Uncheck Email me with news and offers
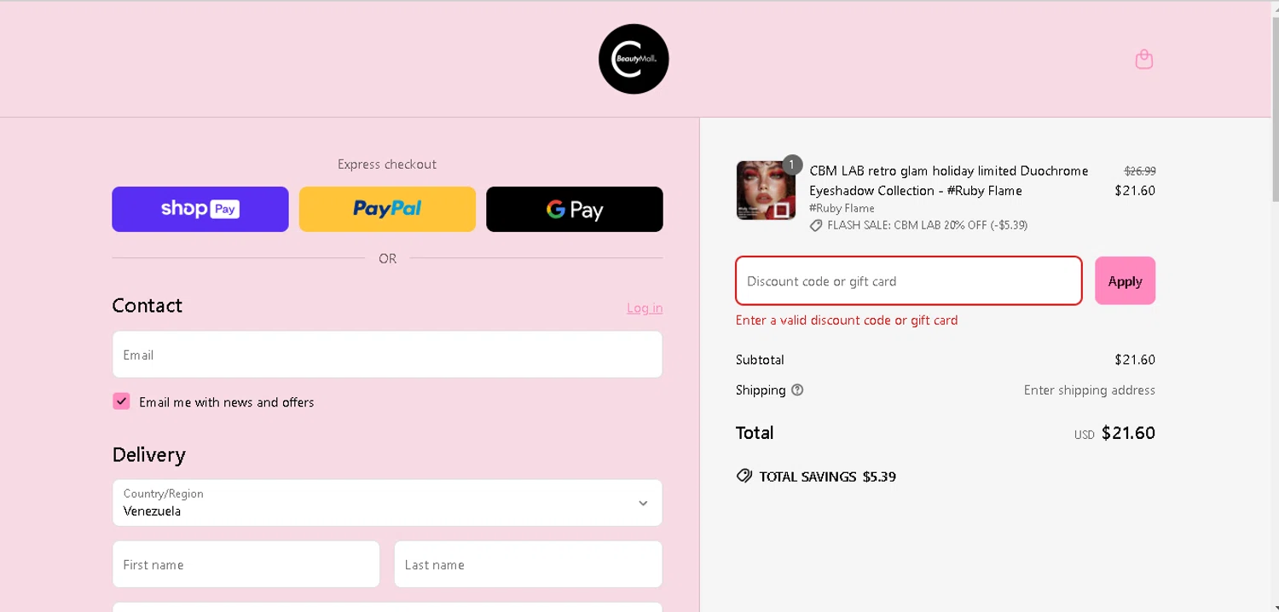The width and height of the screenshot is (1279, 612). (x=121, y=401)
